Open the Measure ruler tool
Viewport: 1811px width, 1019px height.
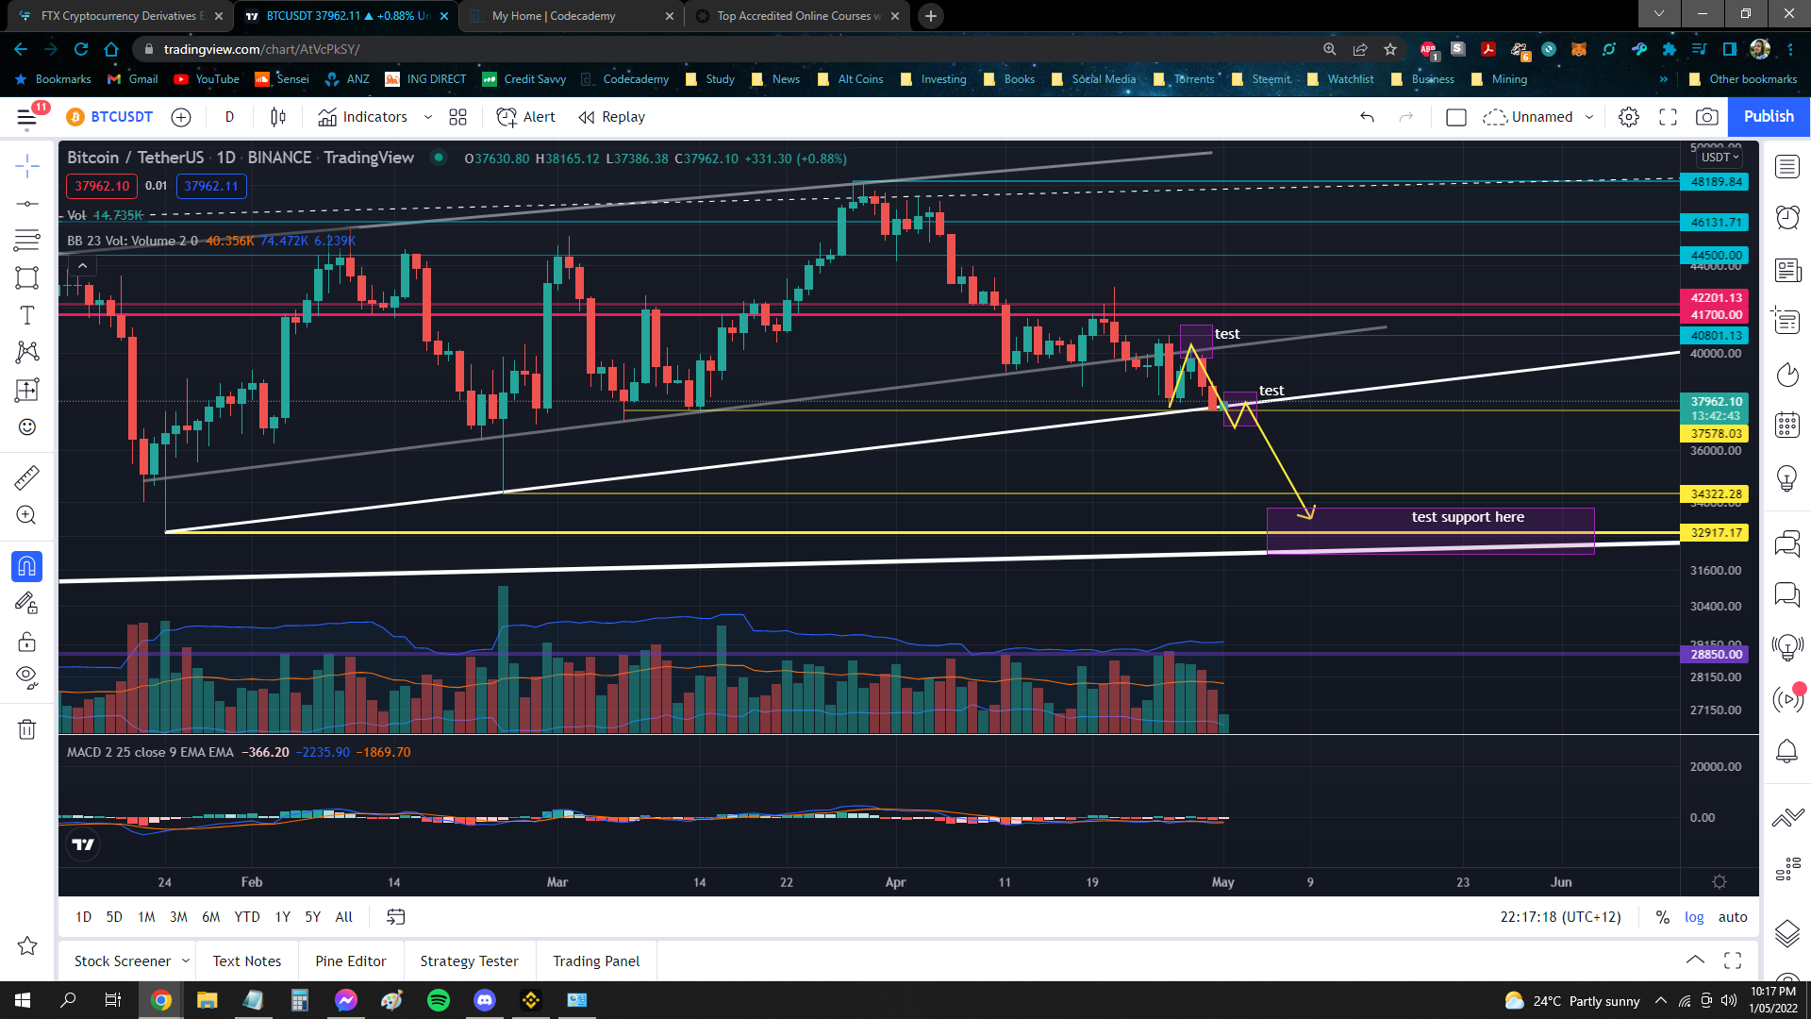[x=27, y=477]
